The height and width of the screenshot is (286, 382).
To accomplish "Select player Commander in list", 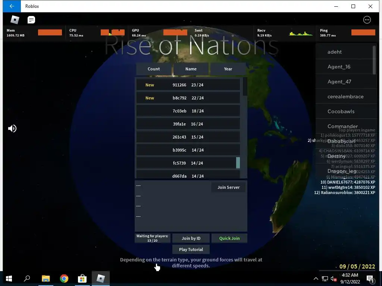I will (x=346, y=126).
